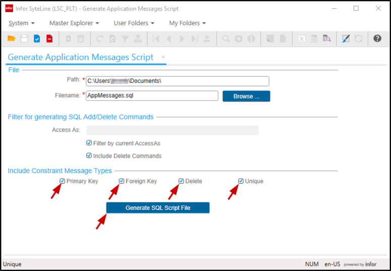The image size is (391, 271).
Task: Open the Master Explorer menu
Action: (74, 23)
